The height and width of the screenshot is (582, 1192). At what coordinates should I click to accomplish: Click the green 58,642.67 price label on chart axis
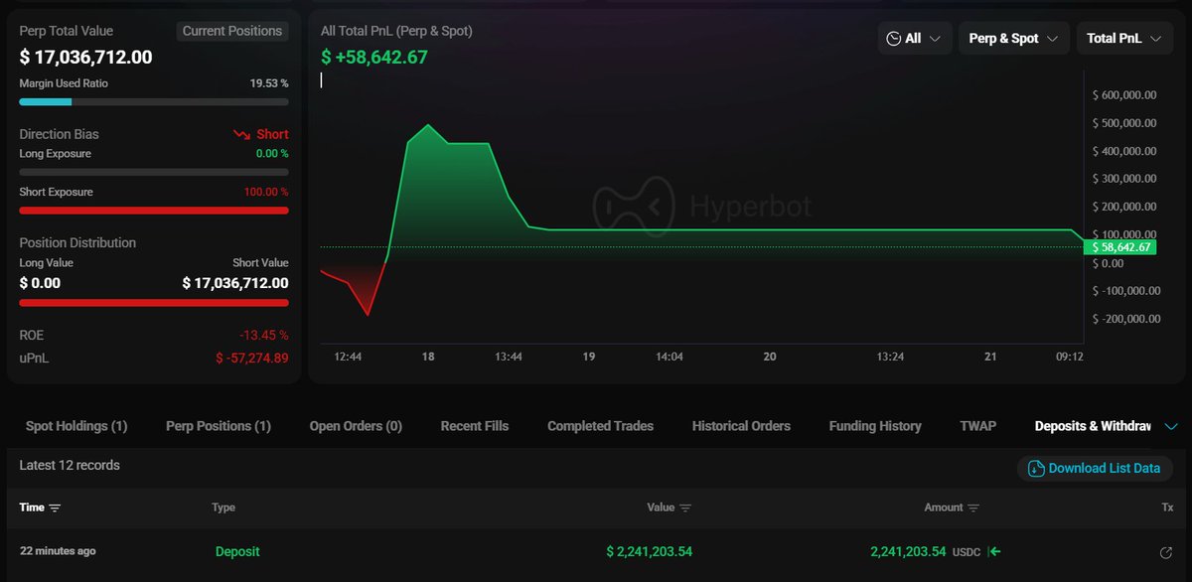1120,246
